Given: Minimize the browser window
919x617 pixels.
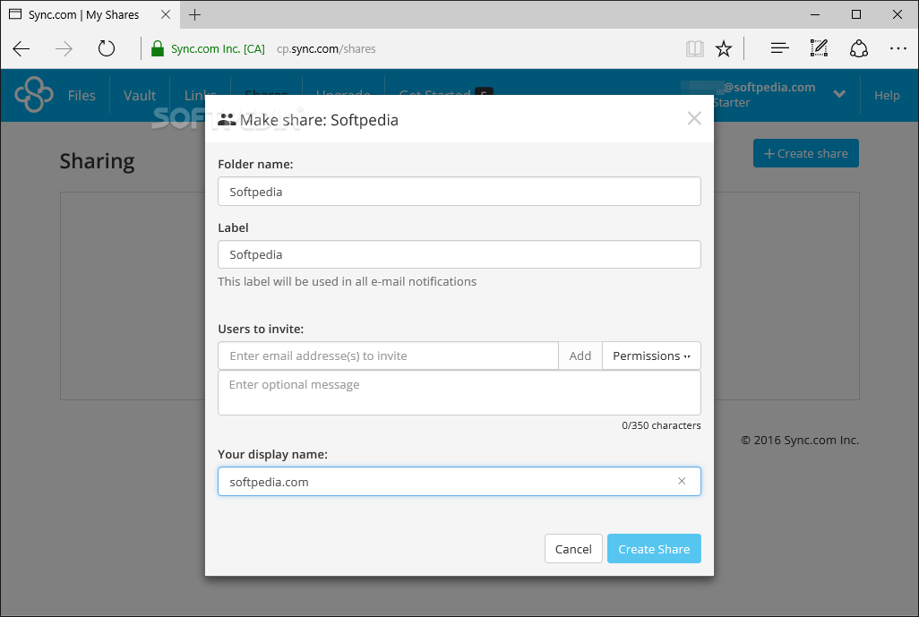Looking at the screenshot, I should point(815,14).
